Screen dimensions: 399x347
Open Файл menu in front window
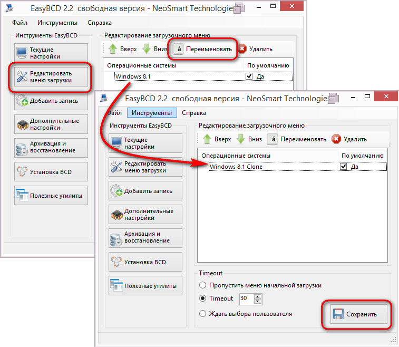tap(114, 112)
